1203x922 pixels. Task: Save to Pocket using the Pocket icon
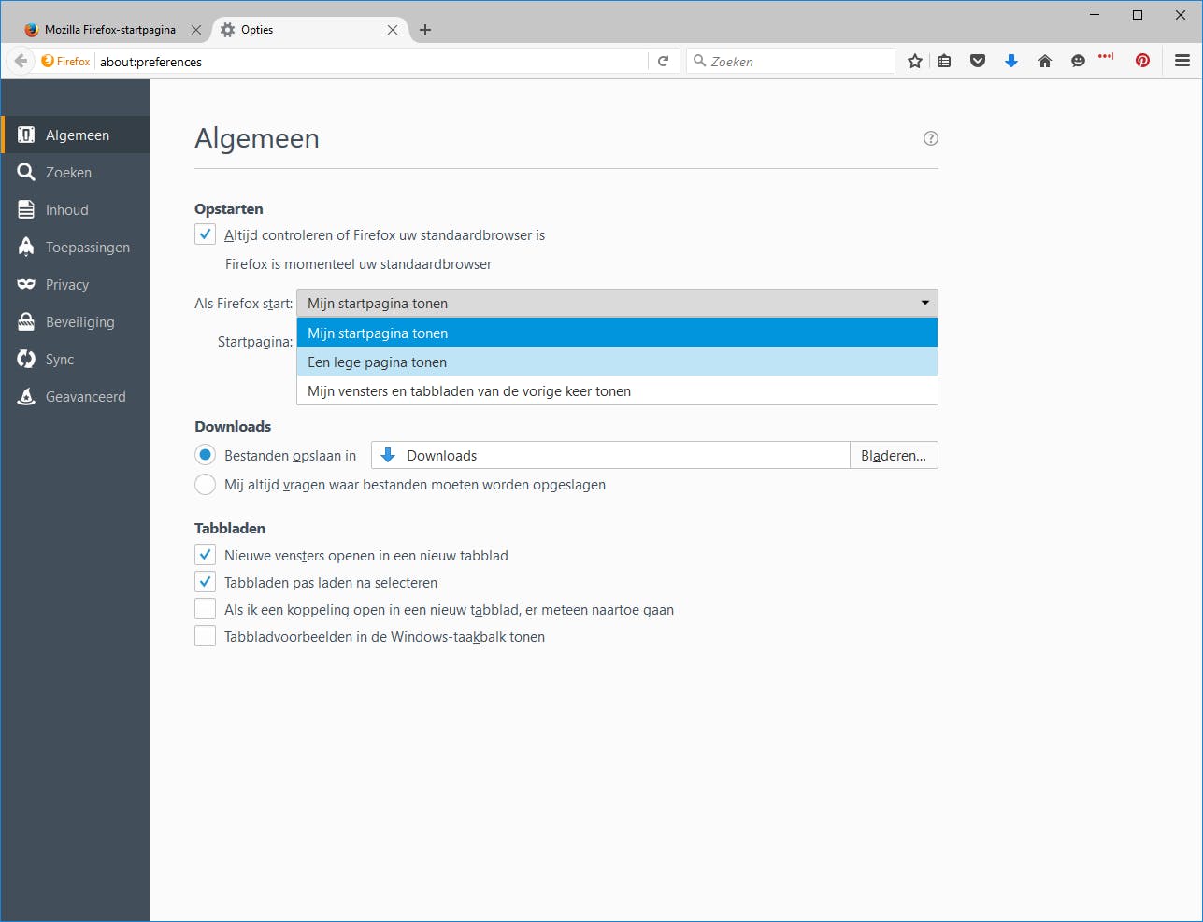(978, 62)
